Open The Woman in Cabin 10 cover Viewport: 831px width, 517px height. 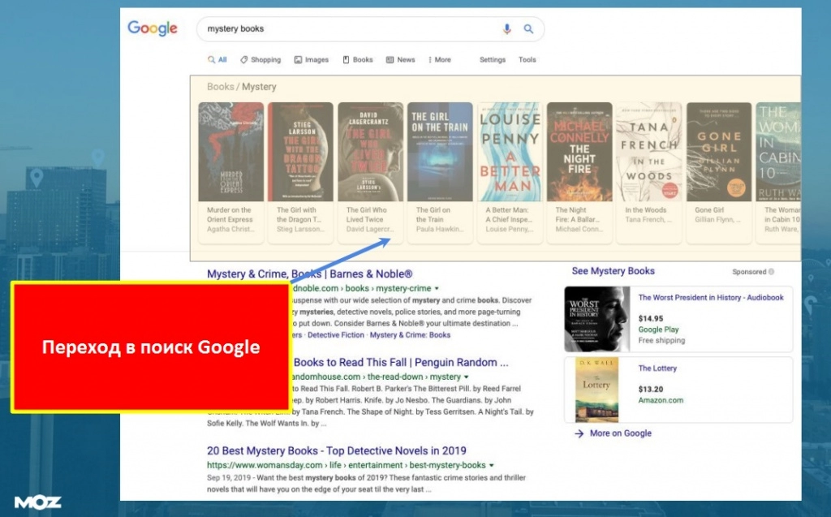778,152
